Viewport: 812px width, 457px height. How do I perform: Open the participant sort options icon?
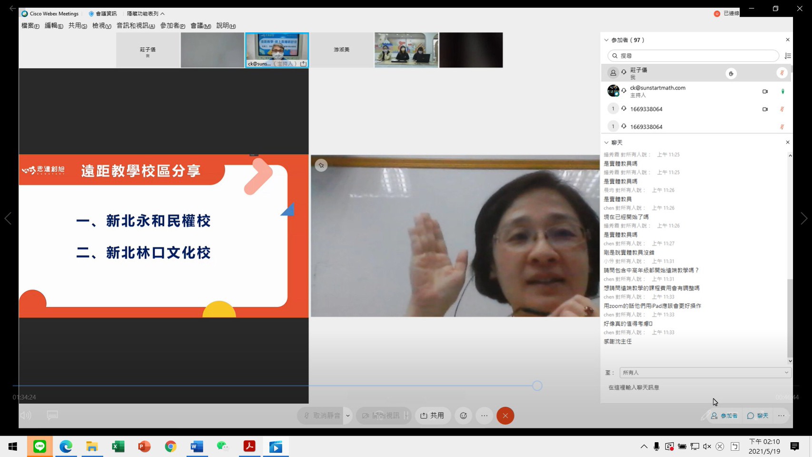[787, 56]
